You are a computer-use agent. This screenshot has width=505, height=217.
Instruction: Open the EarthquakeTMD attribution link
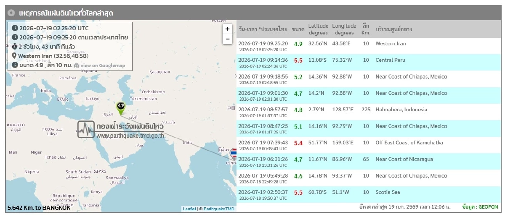(219, 209)
